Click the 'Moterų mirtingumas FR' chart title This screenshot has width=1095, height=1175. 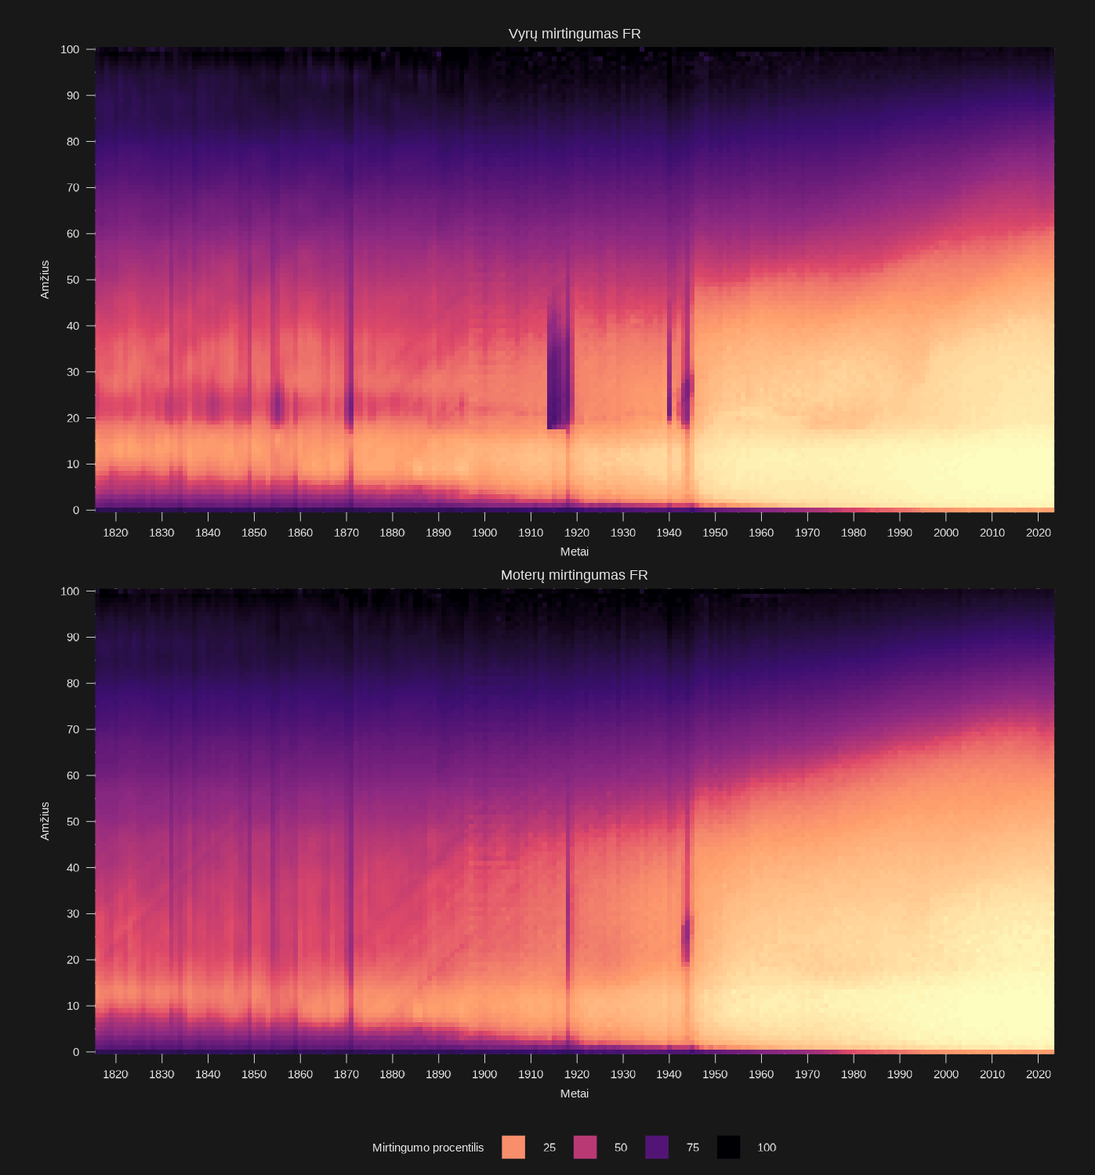575,575
